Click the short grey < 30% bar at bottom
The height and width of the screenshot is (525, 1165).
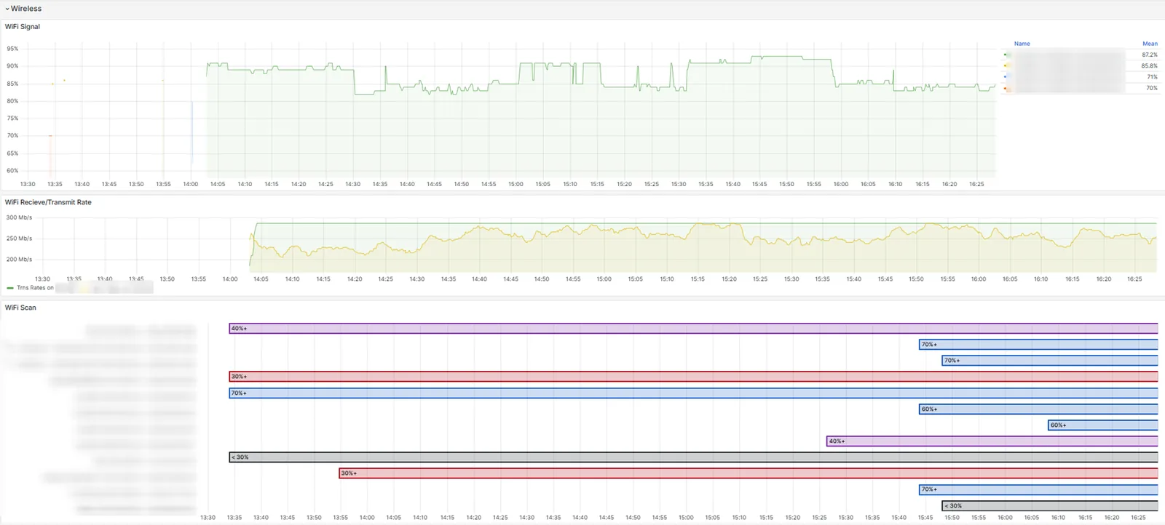(1050, 505)
